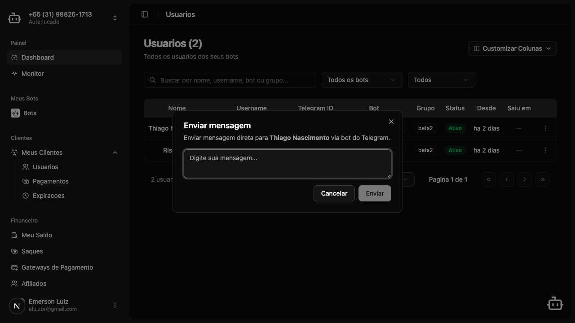Image resolution: width=575 pixels, height=323 pixels.
Task: Click the Dashboard compass icon
Action: [14, 57]
